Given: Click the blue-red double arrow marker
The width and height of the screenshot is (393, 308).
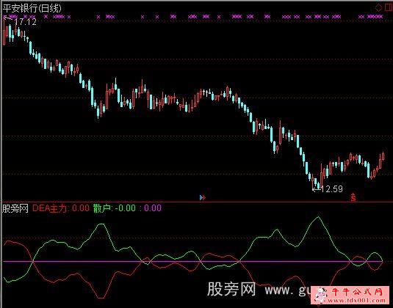Looking at the screenshot, I should coord(203,198).
